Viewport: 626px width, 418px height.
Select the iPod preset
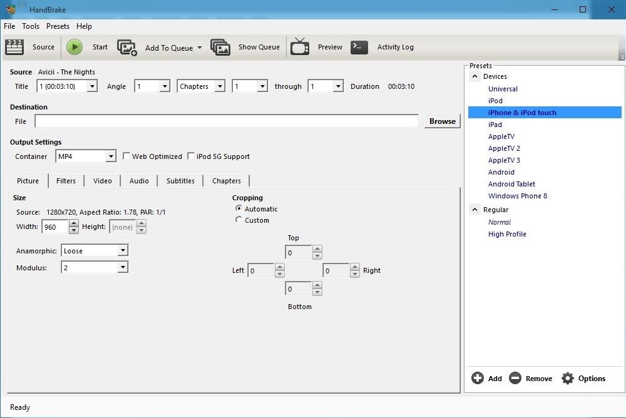[x=495, y=101]
